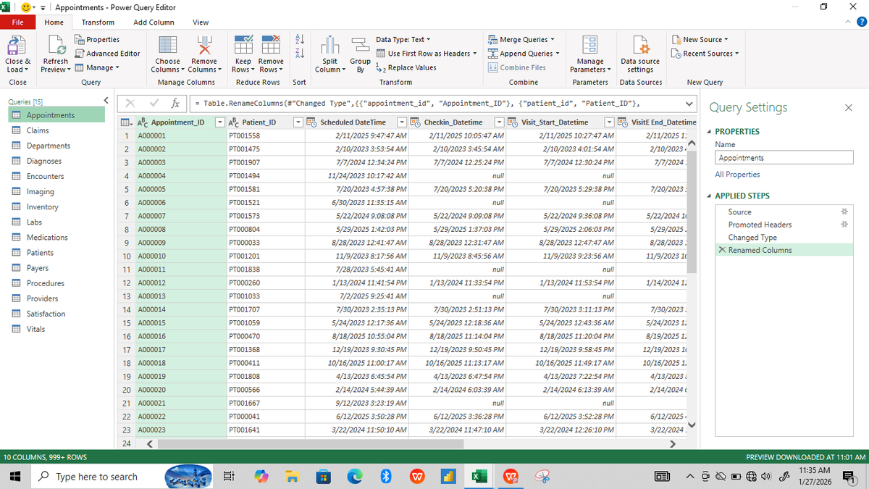Expand the Use First Row as Headers dropdown
Screen dimensions: 869x489
474,54
